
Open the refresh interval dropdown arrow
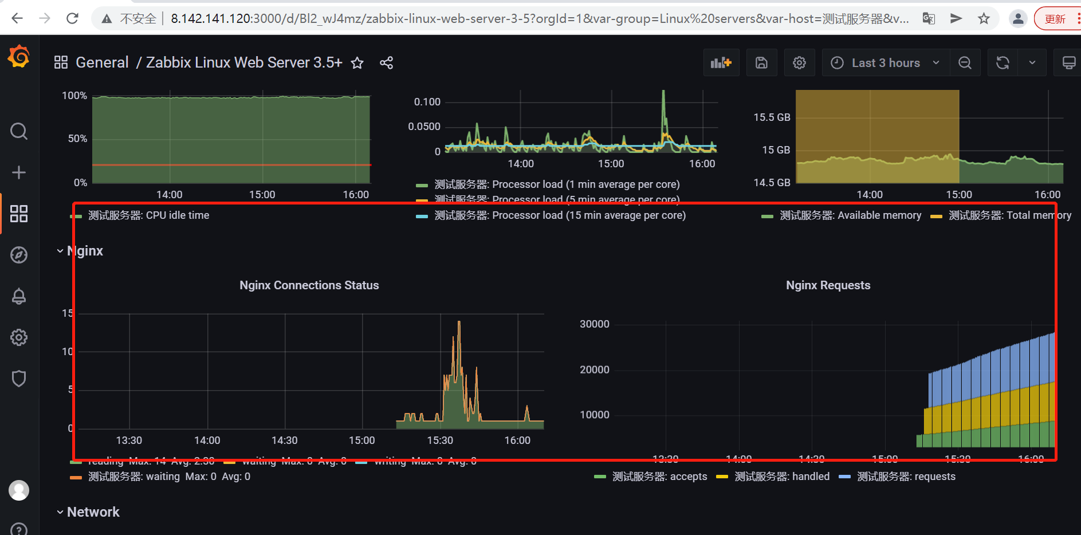coord(1033,62)
